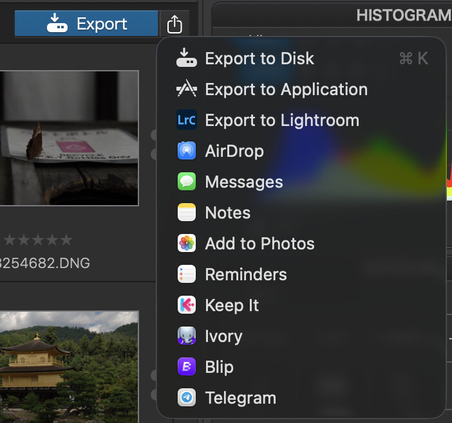
Task: Click the Add to Photos icon
Action: 187,244
